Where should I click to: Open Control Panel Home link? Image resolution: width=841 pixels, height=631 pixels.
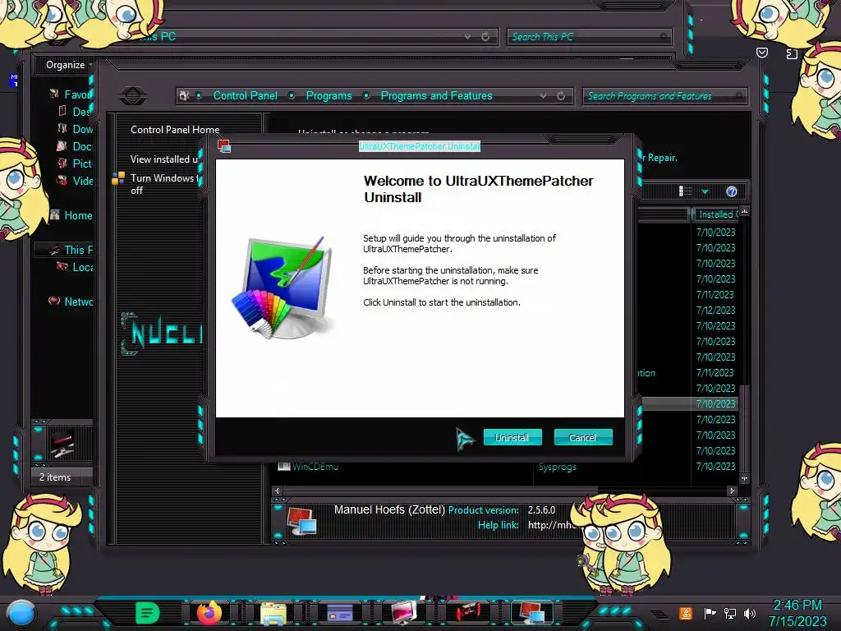(x=175, y=129)
